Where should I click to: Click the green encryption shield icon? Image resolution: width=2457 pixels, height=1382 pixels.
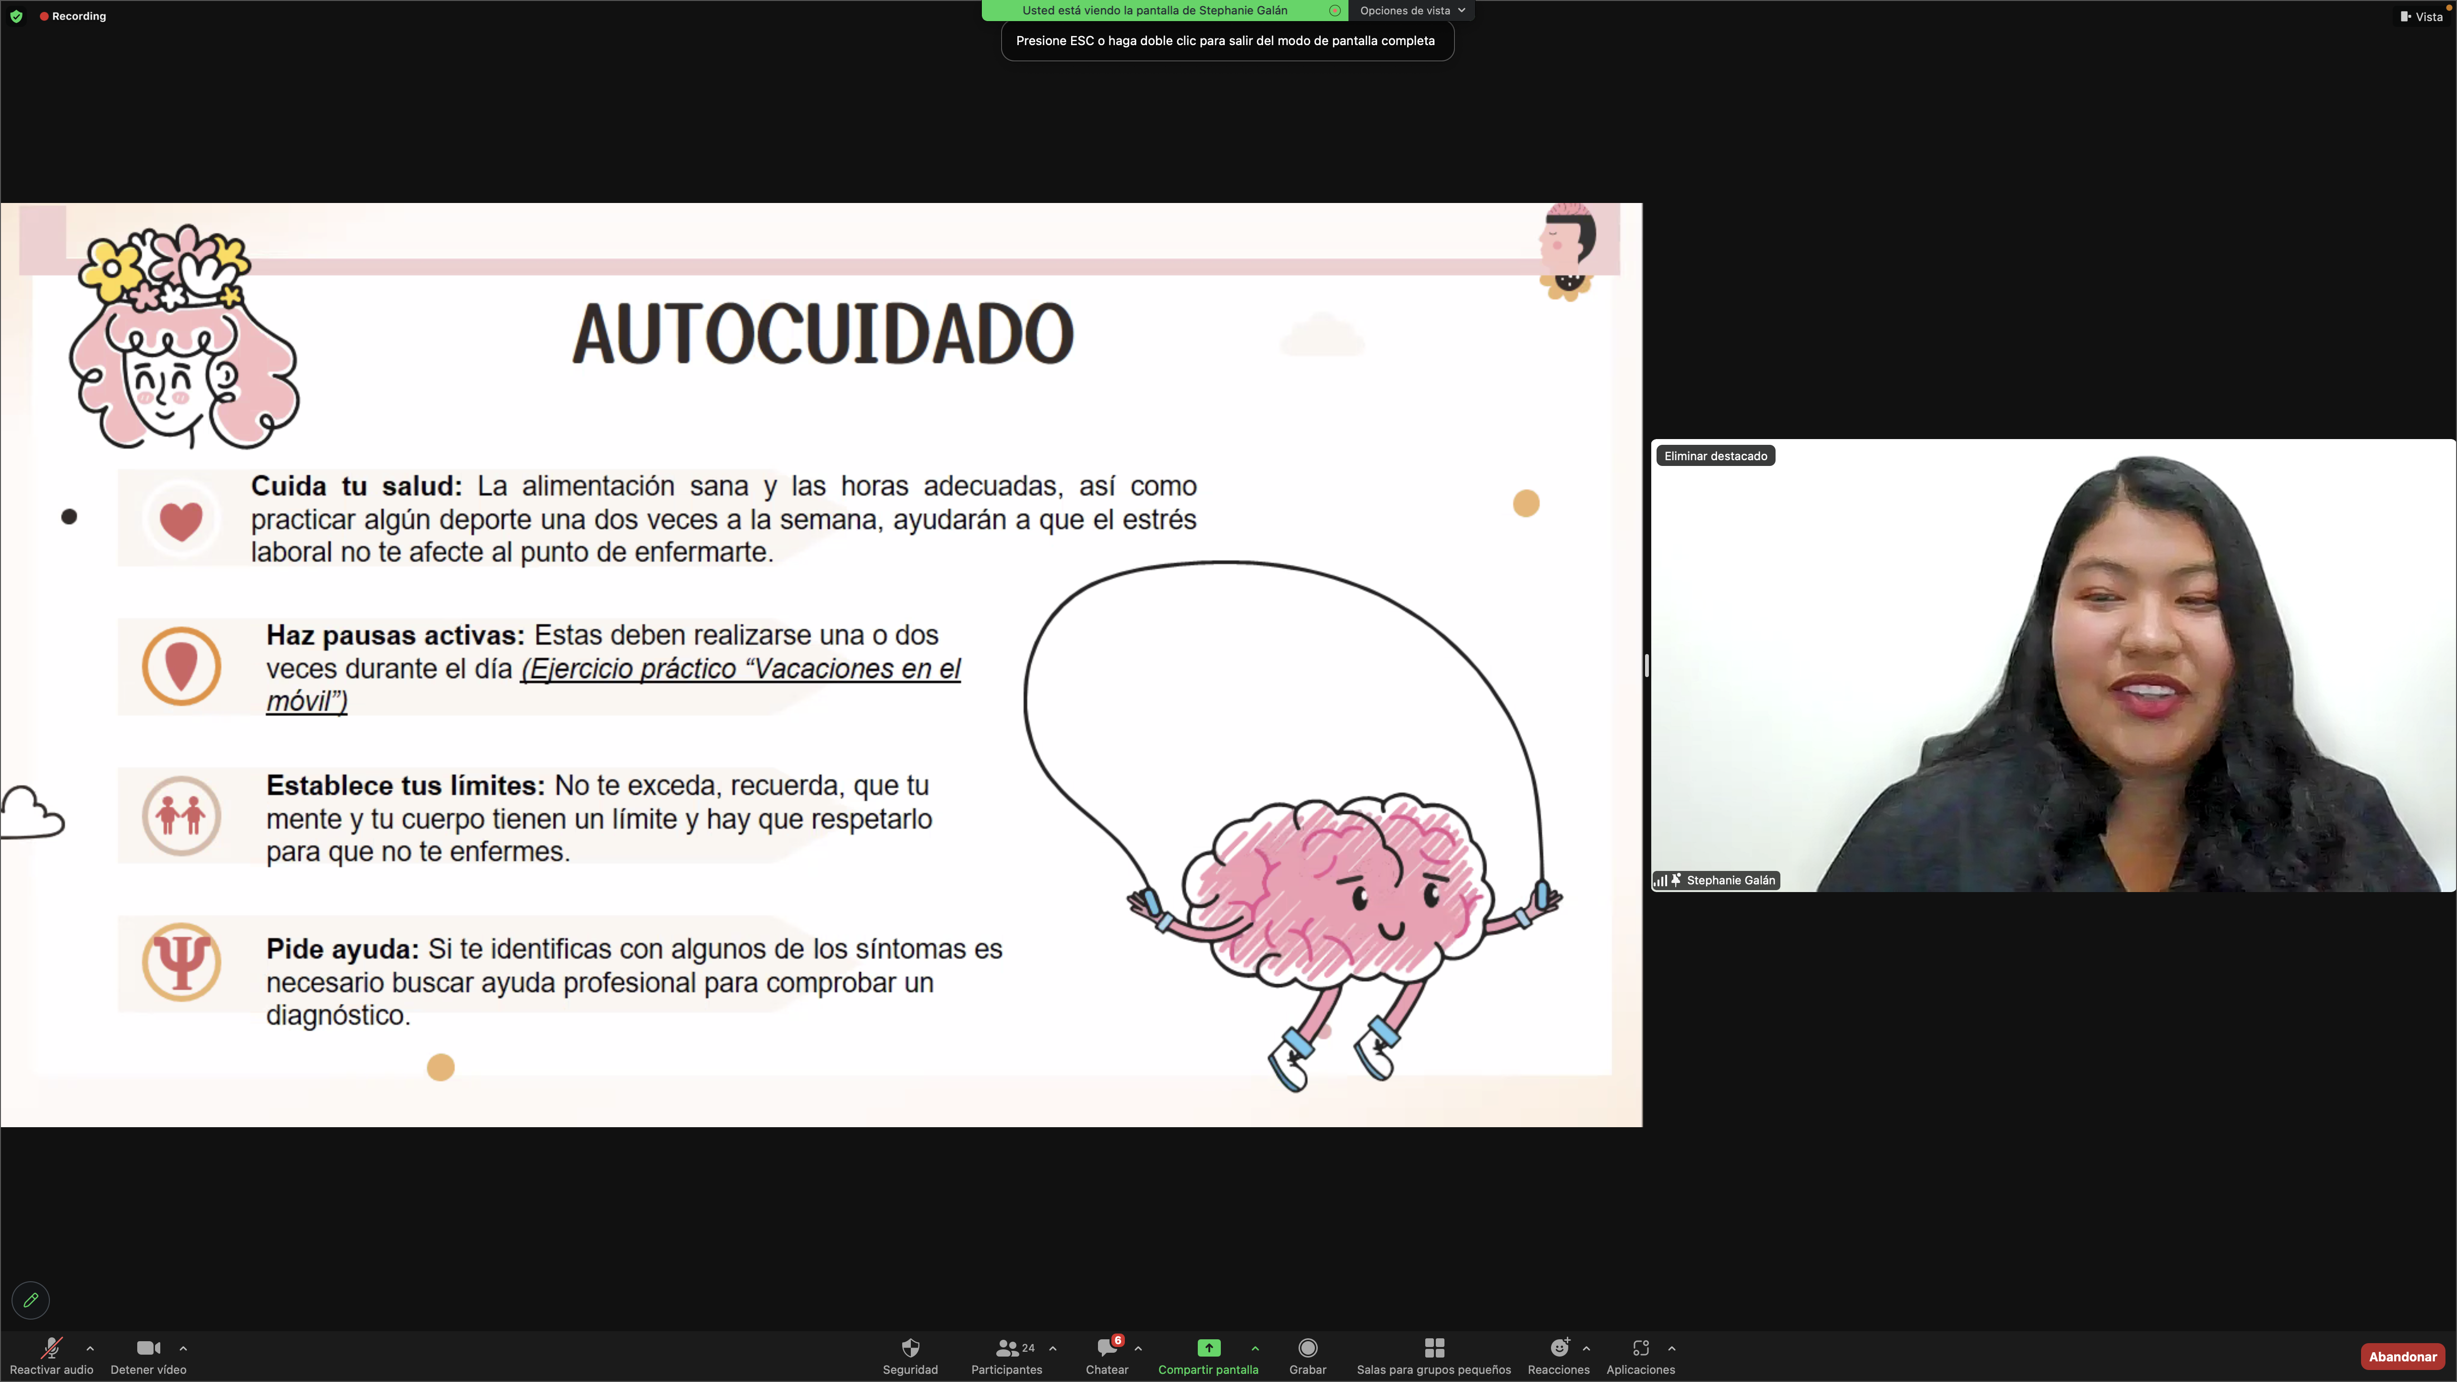coord(16,16)
